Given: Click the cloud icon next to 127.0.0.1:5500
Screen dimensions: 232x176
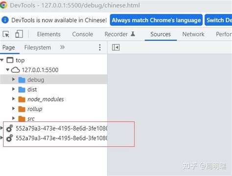Looking at the screenshot, I should click(15, 70).
